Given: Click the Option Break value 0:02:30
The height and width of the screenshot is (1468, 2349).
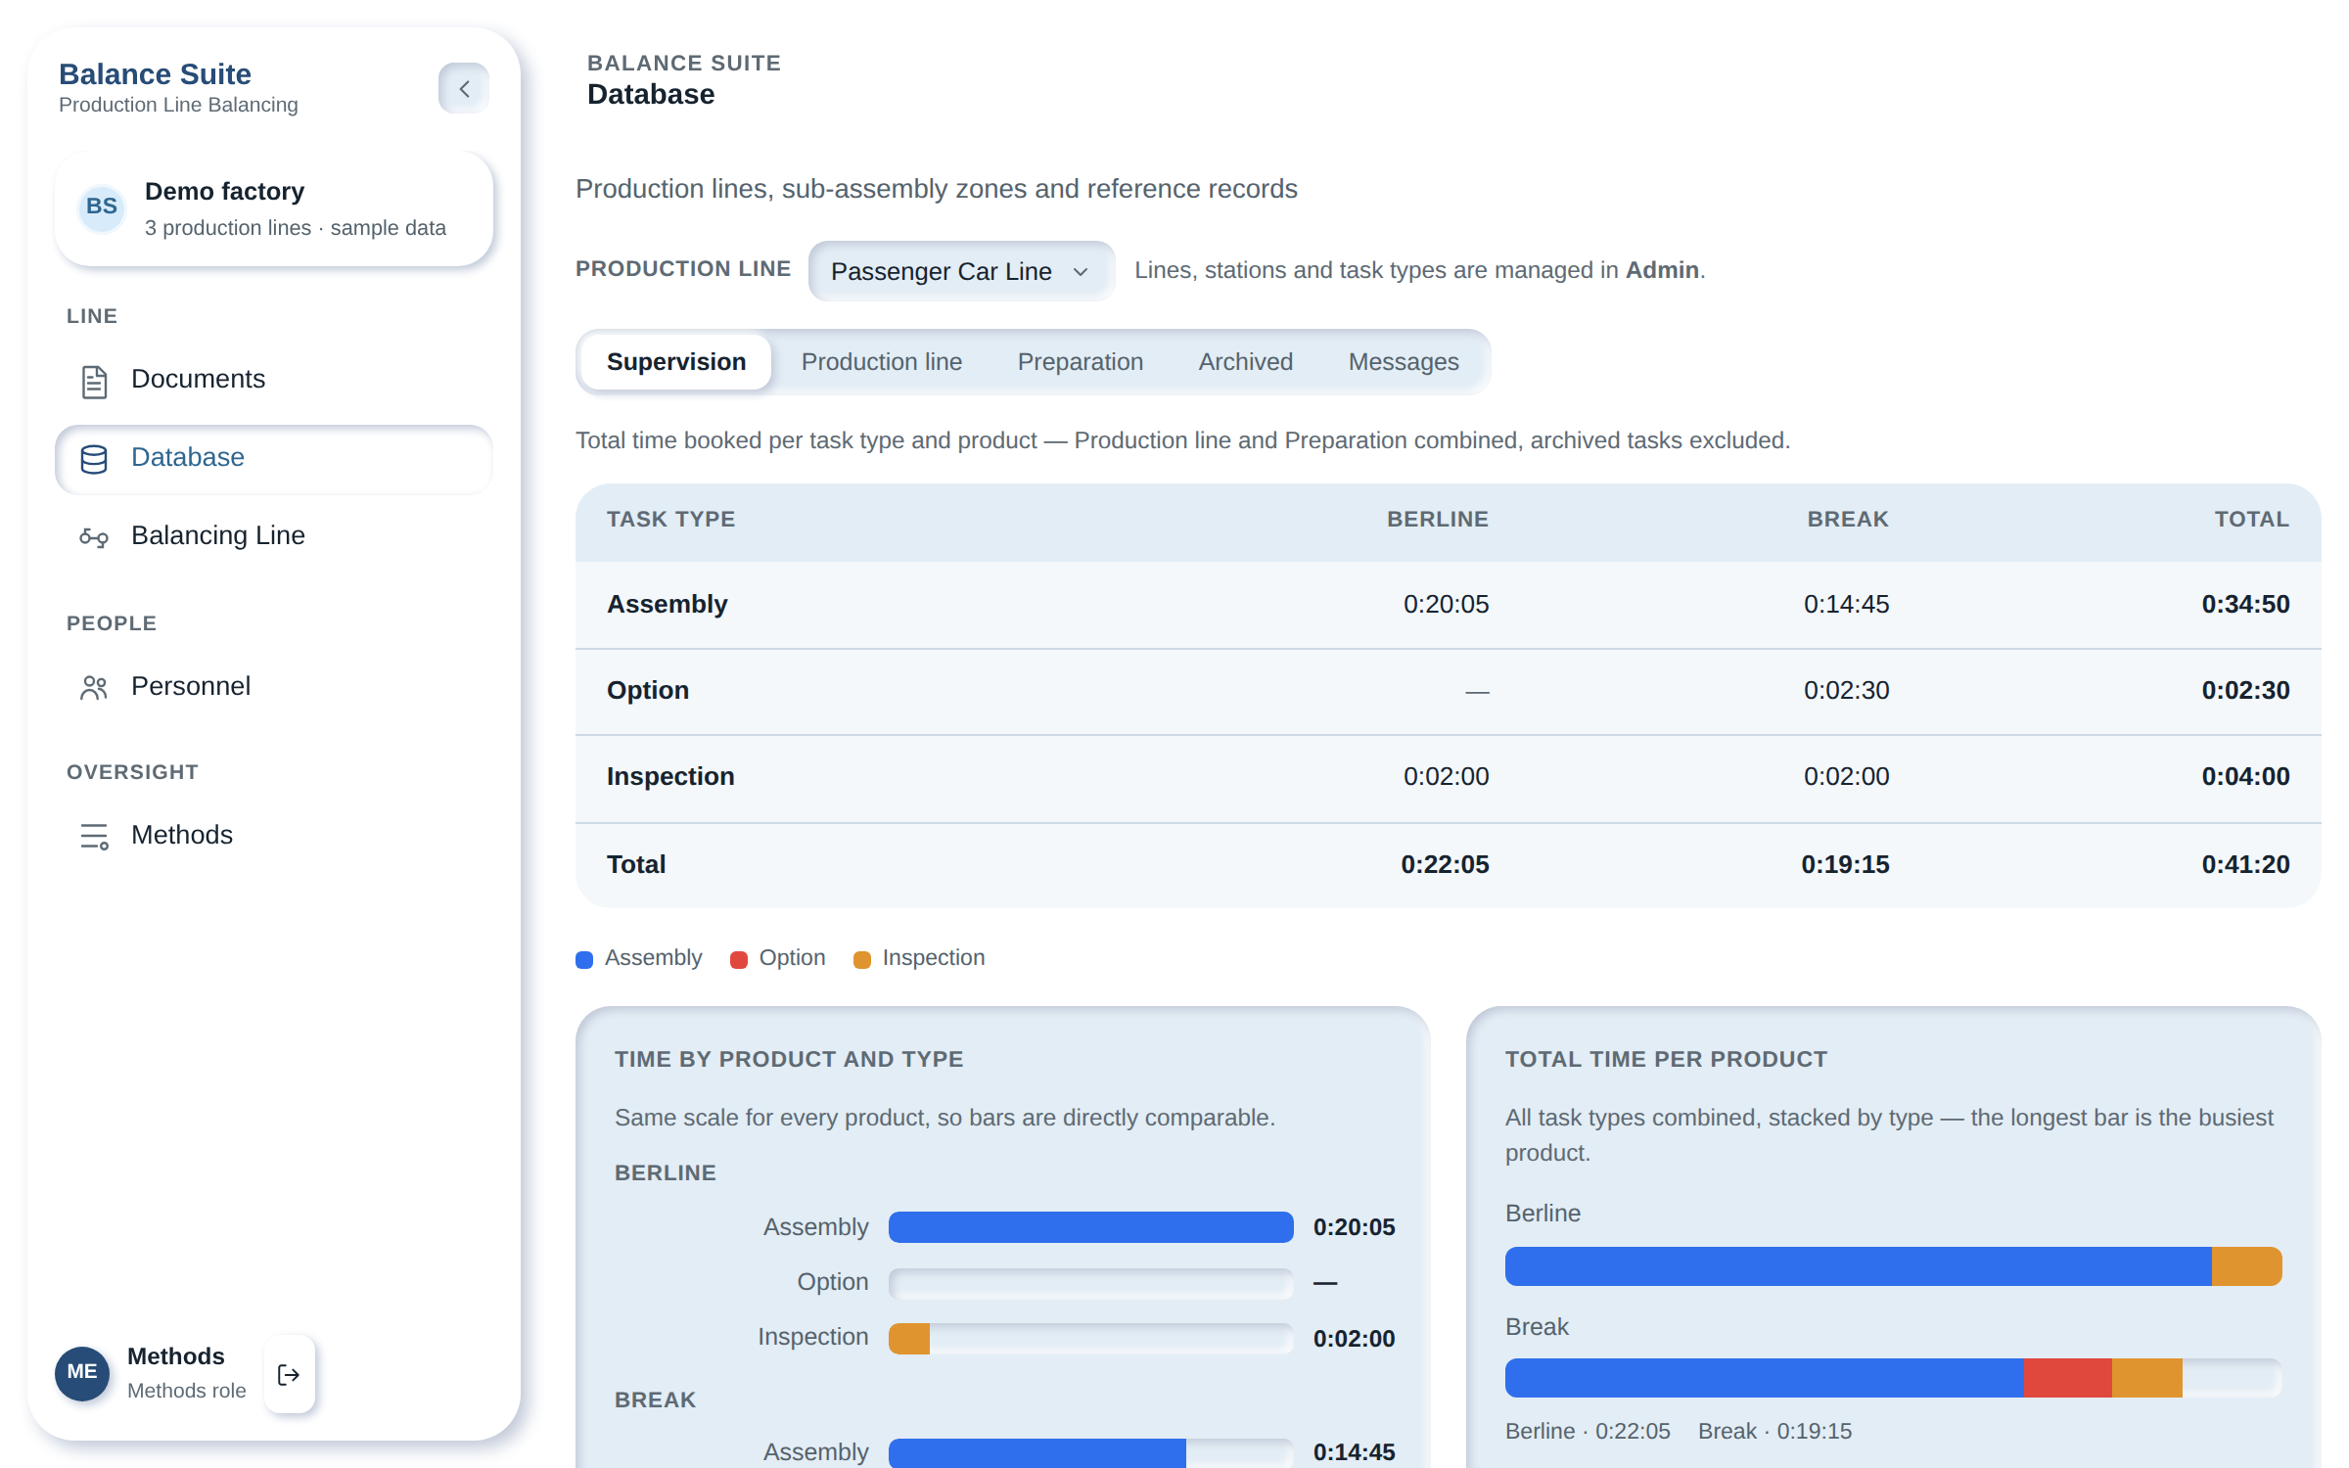Looking at the screenshot, I should [1846, 691].
